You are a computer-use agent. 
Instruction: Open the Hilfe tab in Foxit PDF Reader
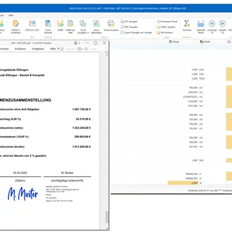click(x=52, y=49)
